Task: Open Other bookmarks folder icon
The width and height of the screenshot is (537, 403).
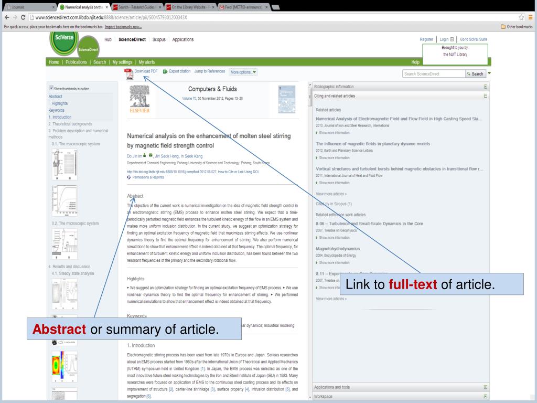Action: (503, 26)
